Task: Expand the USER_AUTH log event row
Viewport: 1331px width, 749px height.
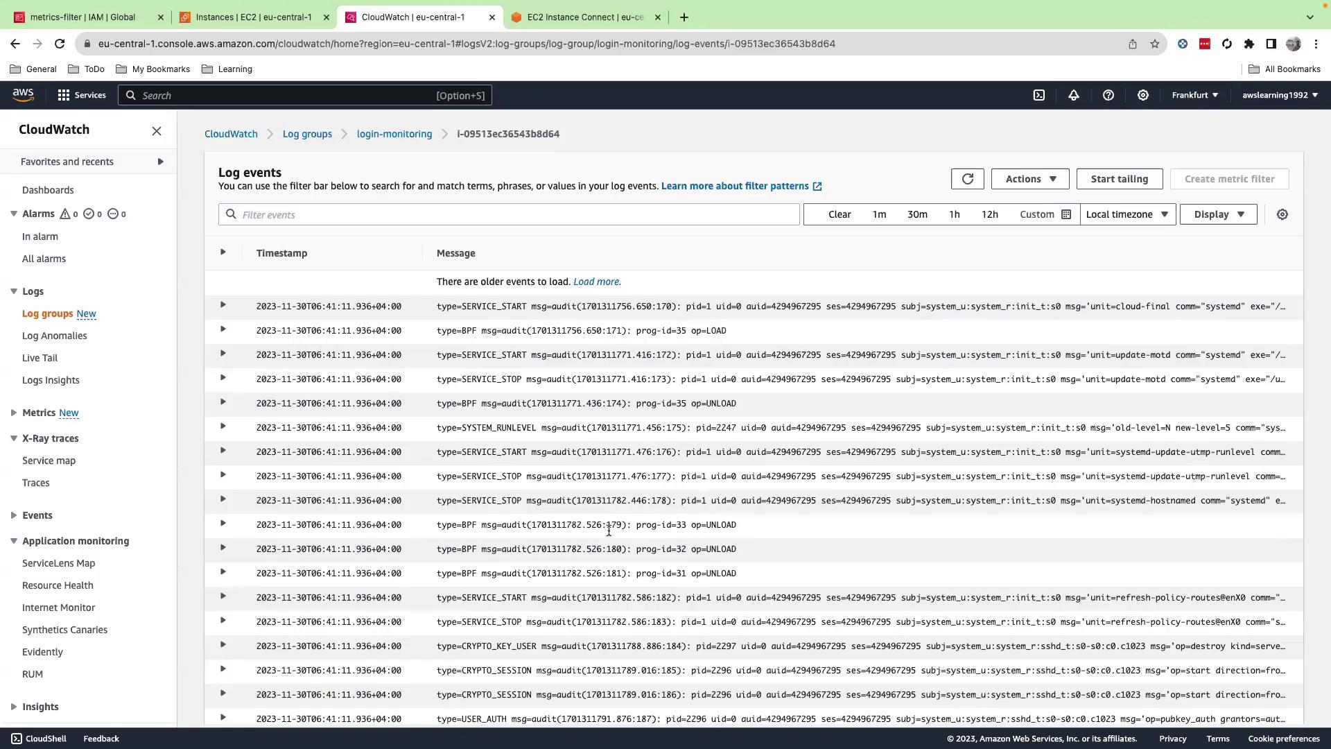Action: click(223, 718)
